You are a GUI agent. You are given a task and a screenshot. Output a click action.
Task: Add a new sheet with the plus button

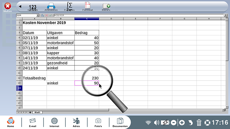[x=30, y=112]
